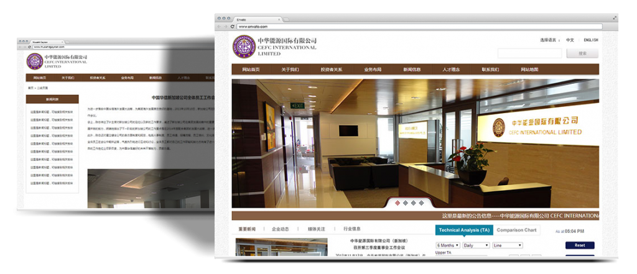Click the article title 中国华信新加坡公司全体员工
Screen dimensions: 637x274
(x=183, y=98)
